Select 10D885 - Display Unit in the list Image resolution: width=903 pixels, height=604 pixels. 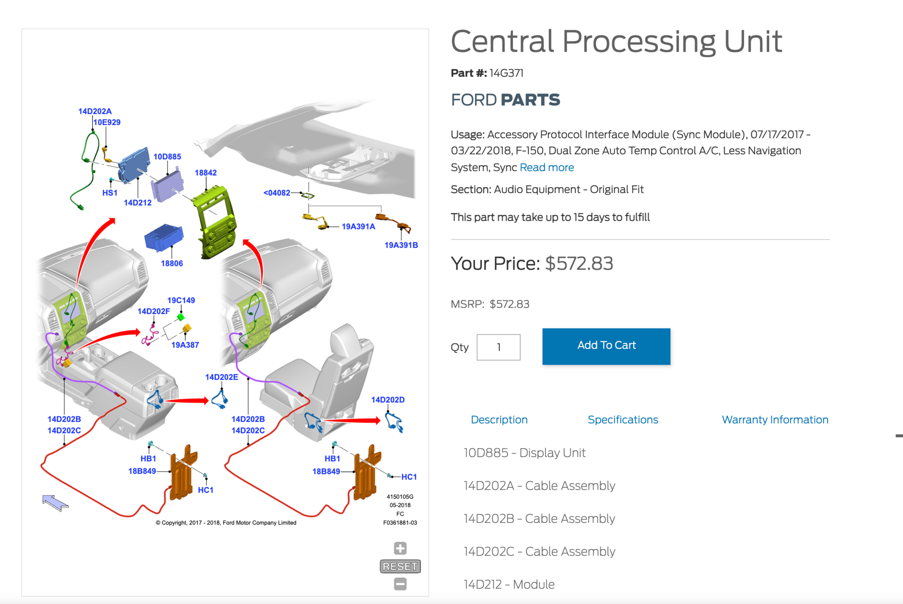point(524,452)
